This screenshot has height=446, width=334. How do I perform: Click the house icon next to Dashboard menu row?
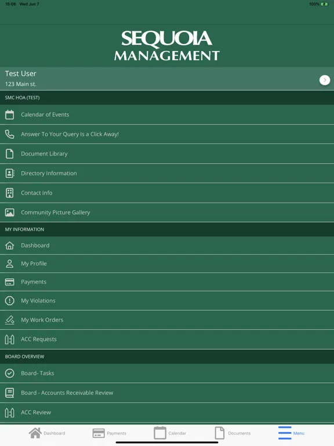[x=9, y=246]
